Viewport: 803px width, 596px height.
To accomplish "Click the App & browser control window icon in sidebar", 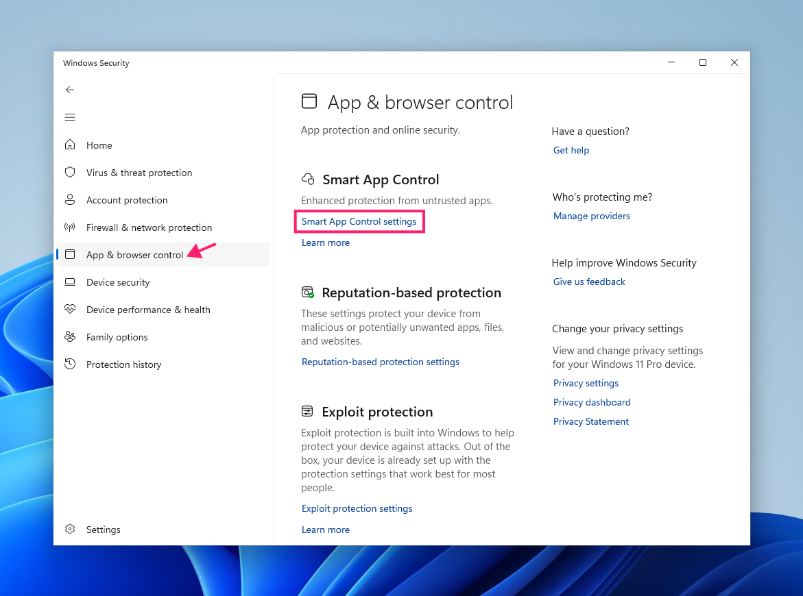I will click(70, 254).
